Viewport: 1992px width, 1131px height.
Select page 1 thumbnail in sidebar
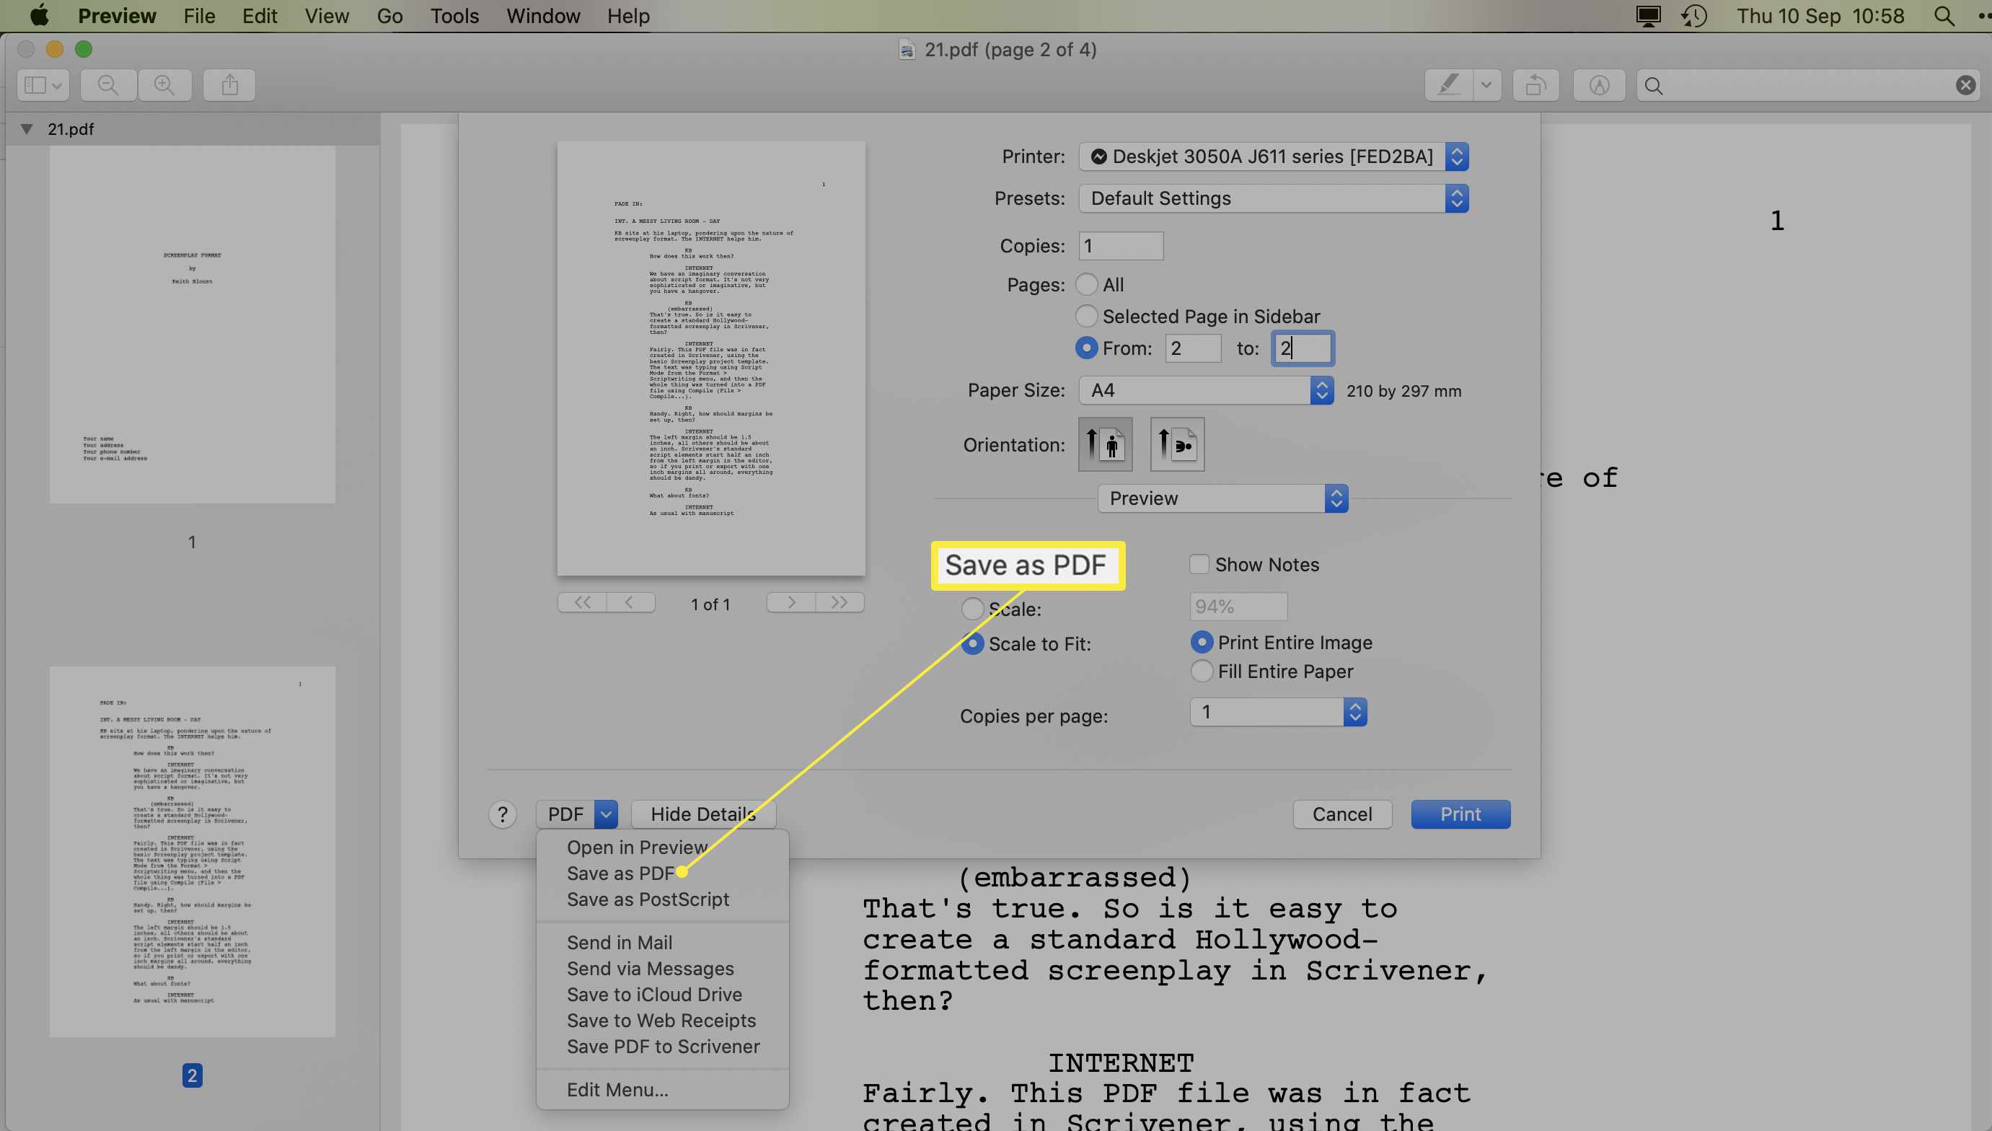click(193, 325)
